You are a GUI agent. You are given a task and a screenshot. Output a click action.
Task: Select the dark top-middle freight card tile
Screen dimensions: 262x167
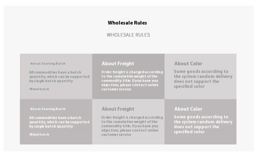(x=128, y=94)
